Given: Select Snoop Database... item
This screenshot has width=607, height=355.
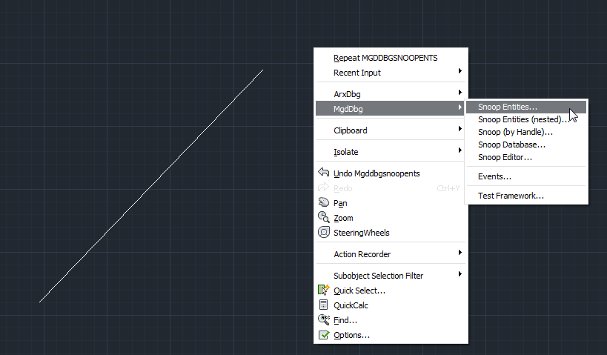Looking at the screenshot, I should (x=526, y=145).
